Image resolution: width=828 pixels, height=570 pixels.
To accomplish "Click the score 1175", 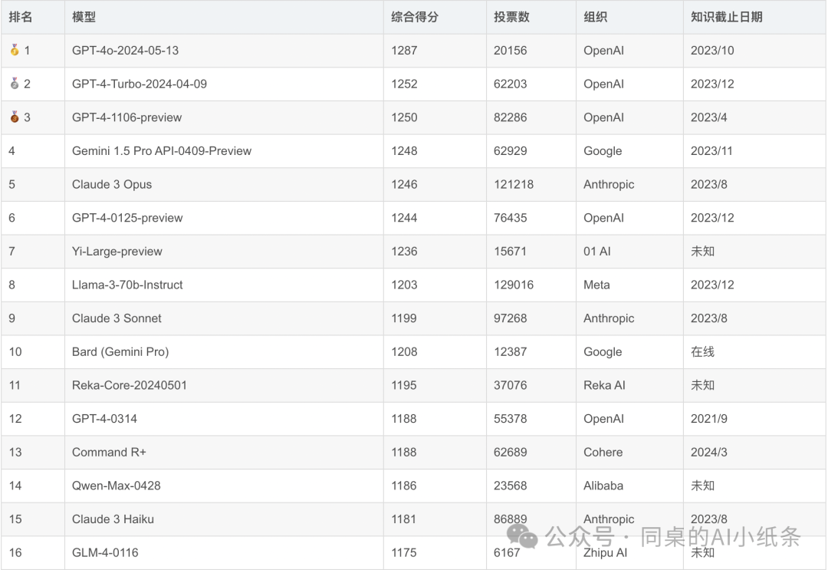I will coord(404,552).
